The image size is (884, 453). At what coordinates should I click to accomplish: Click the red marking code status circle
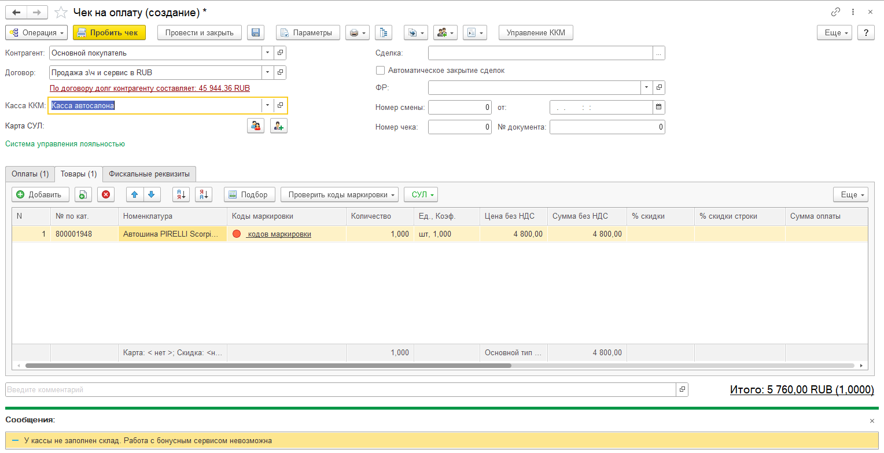[236, 234]
